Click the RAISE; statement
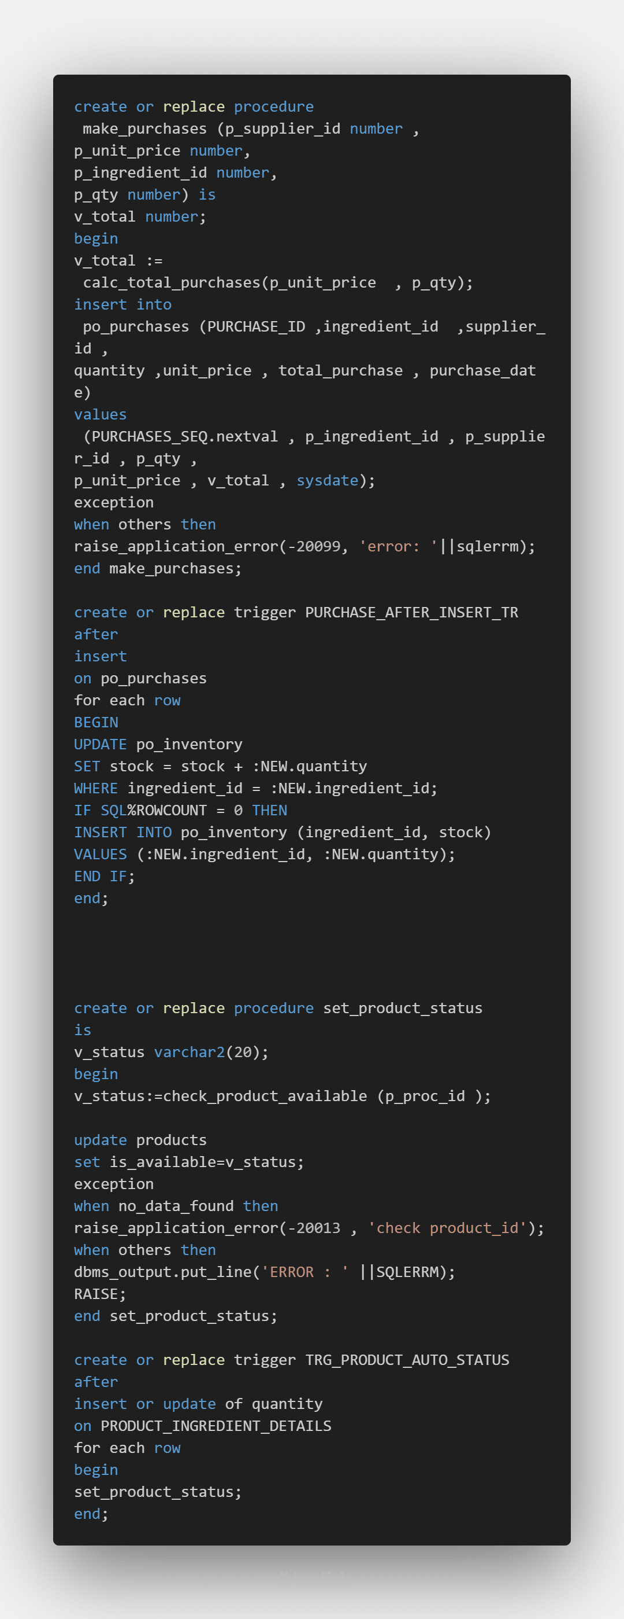This screenshot has height=1619, width=624. [100, 1295]
